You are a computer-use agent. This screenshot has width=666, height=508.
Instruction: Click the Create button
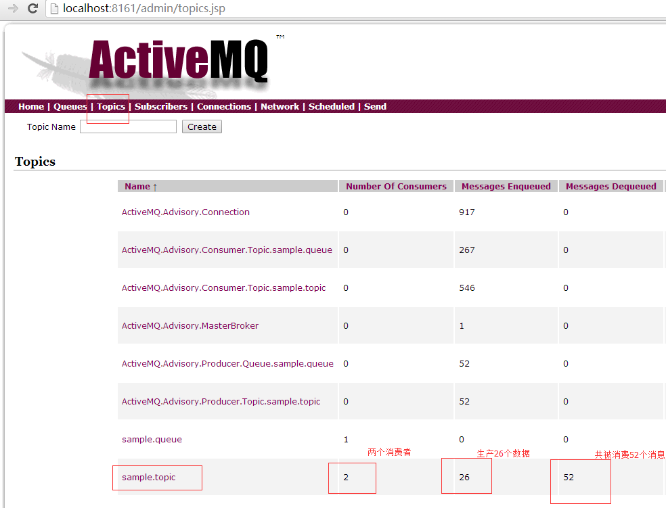tap(202, 127)
